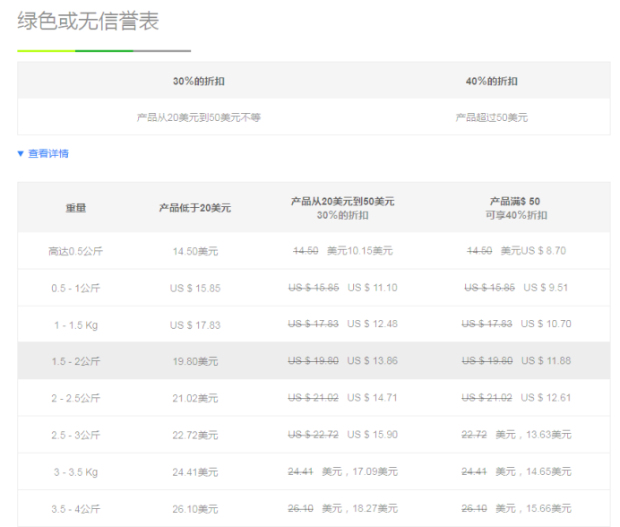Screen dimensions: 620x527
Task: Click the 21.02美元 price cell
Action: [x=195, y=398]
